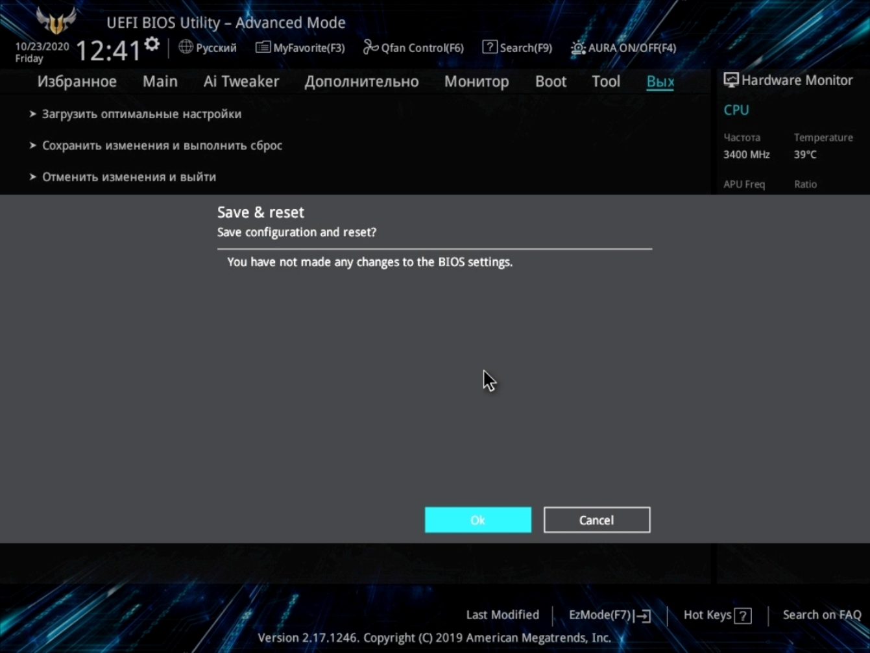The width and height of the screenshot is (870, 653).
Task: Open MyFavorite(F3) list icon
Action: click(263, 47)
